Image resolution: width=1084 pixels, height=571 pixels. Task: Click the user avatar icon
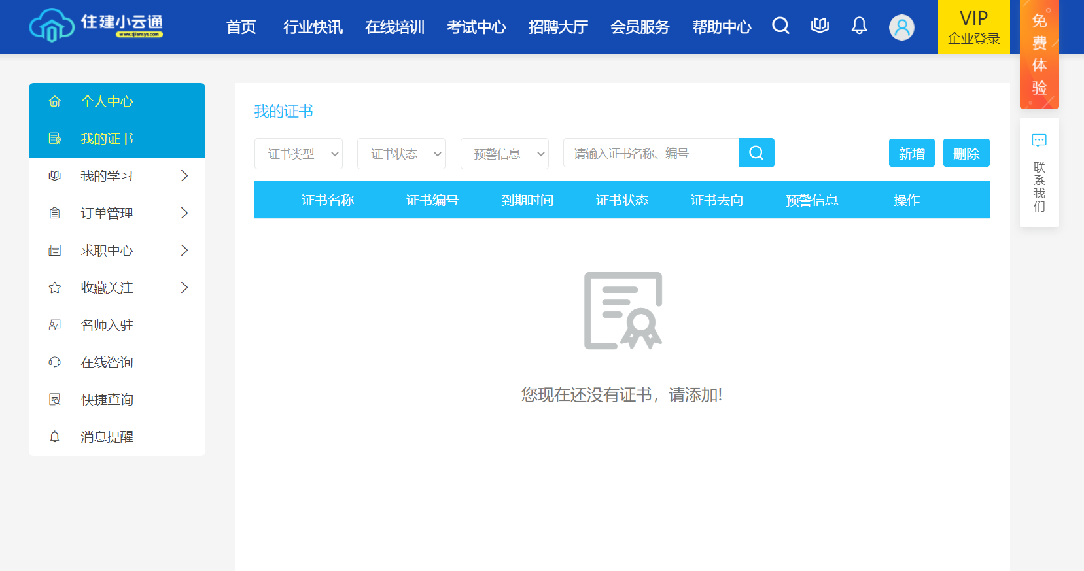[901, 27]
